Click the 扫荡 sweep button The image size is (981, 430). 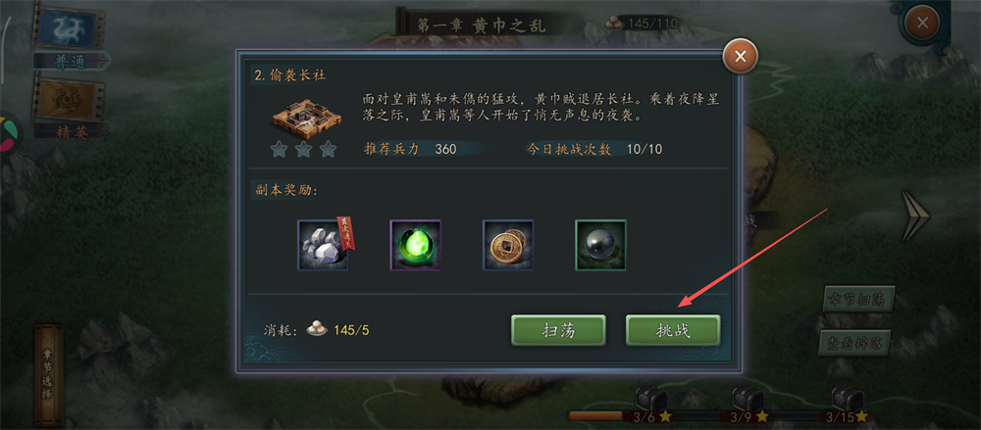(x=558, y=330)
